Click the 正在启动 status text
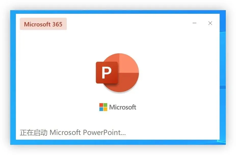The image size is (236, 155). tap(34, 133)
